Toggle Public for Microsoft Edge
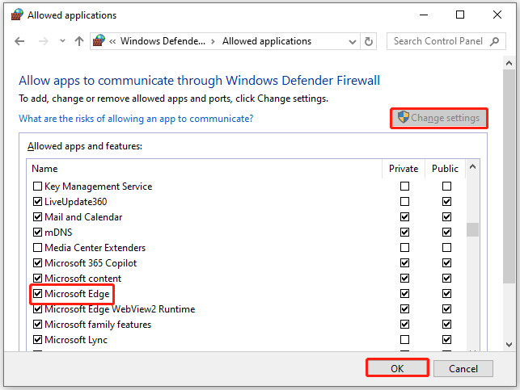 click(x=446, y=294)
